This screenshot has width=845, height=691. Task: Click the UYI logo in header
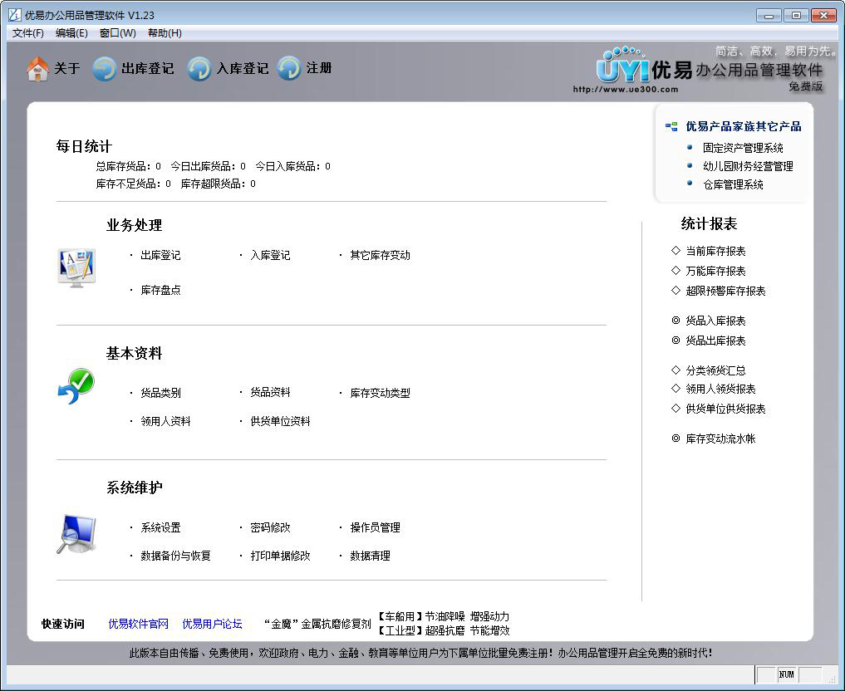pyautogui.click(x=623, y=66)
